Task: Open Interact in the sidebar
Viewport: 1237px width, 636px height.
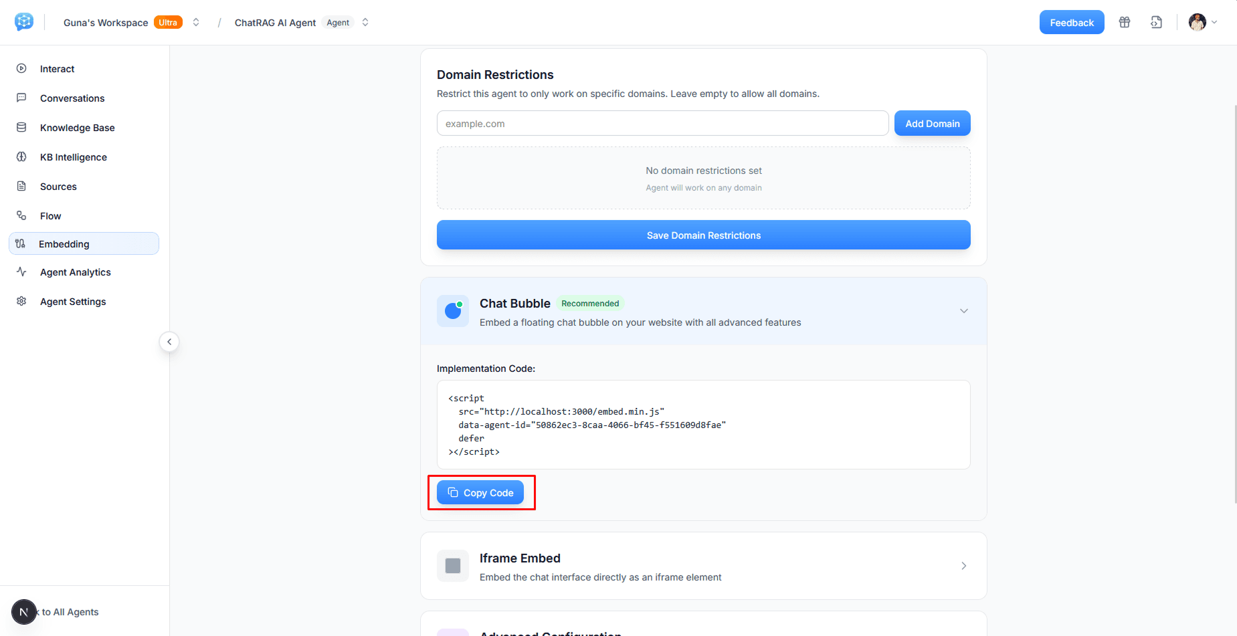Action: [84, 69]
